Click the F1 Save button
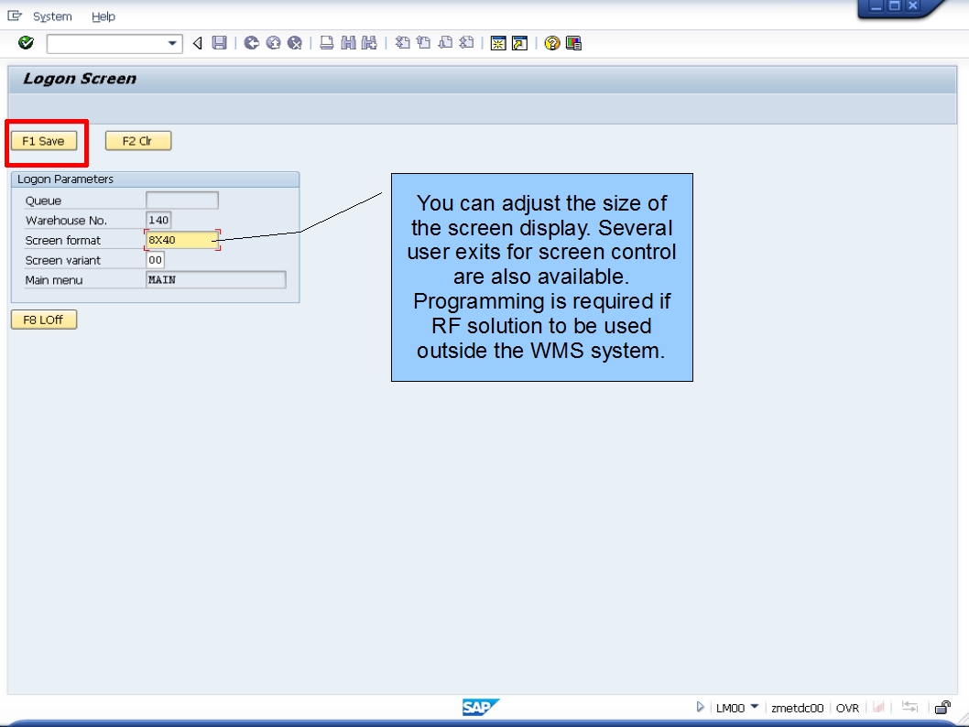This screenshot has height=727, width=969. coord(45,140)
